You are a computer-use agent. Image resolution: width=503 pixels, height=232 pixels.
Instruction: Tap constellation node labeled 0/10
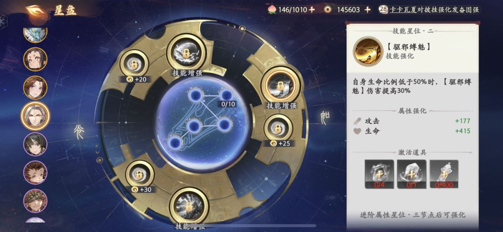point(226,95)
